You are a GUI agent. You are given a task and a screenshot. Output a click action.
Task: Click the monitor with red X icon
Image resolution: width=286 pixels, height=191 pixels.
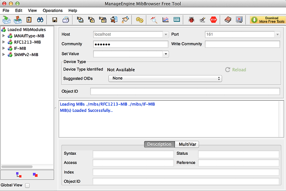(239, 20)
